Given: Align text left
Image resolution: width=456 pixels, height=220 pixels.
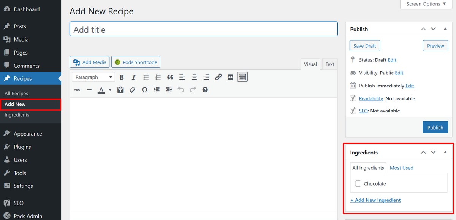Looking at the screenshot, I should click(x=182, y=77).
